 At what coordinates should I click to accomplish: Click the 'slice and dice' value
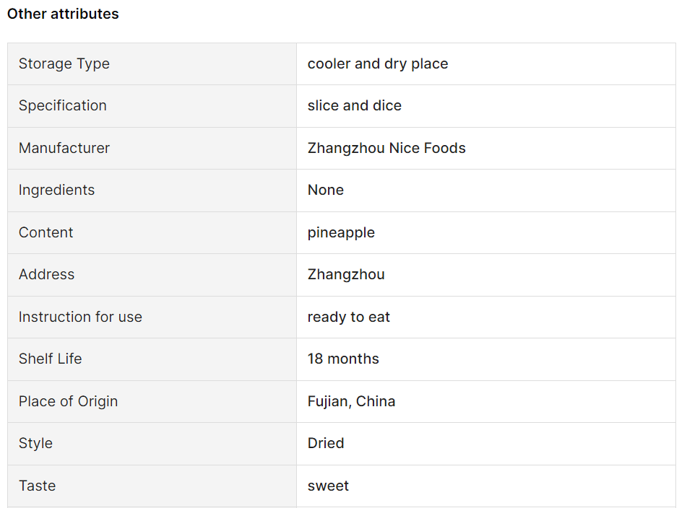354,105
